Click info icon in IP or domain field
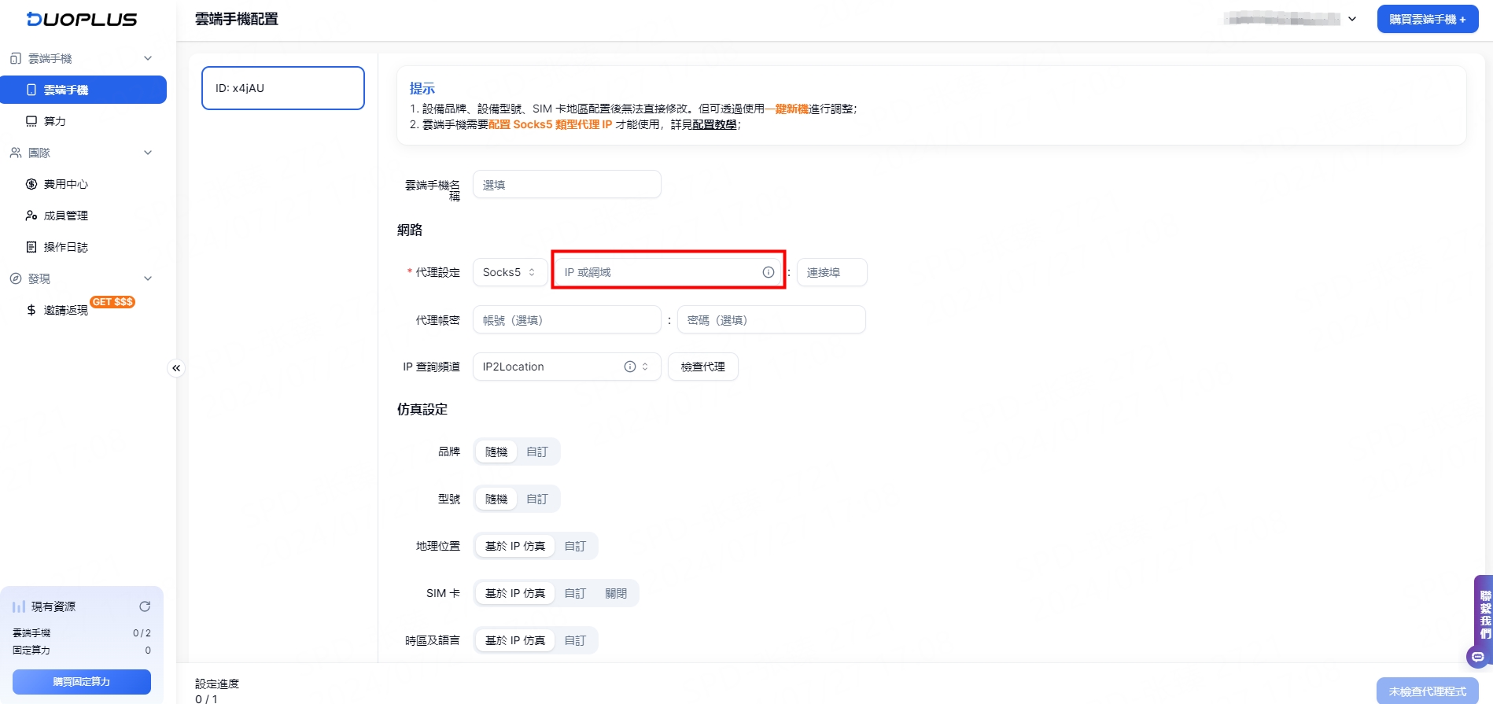The image size is (1493, 704). pyautogui.click(x=768, y=272)
